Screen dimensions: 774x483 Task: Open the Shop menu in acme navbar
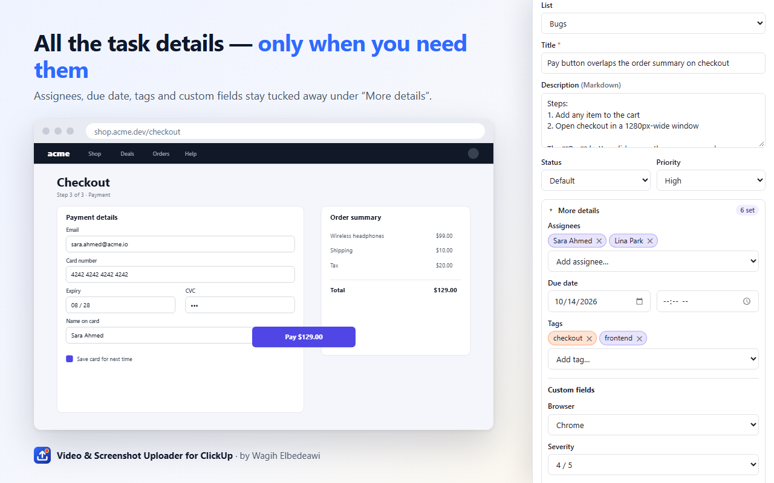coord(95,154)
